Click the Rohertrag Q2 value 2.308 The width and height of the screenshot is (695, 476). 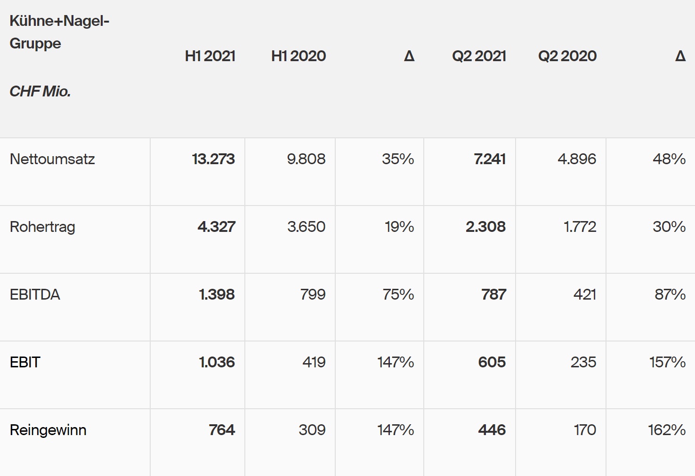[x=485, y=227]
